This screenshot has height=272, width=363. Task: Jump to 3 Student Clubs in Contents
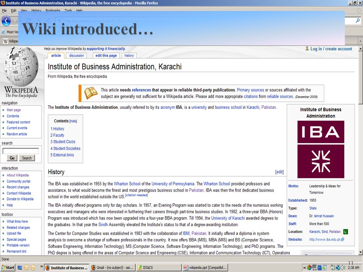click(63, 142)
